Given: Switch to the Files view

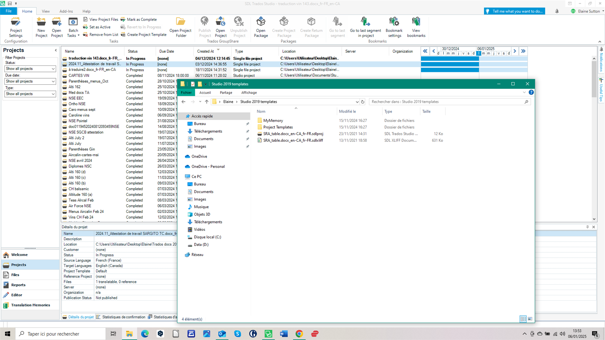Looking at the screenshot, I should (30, 275).
